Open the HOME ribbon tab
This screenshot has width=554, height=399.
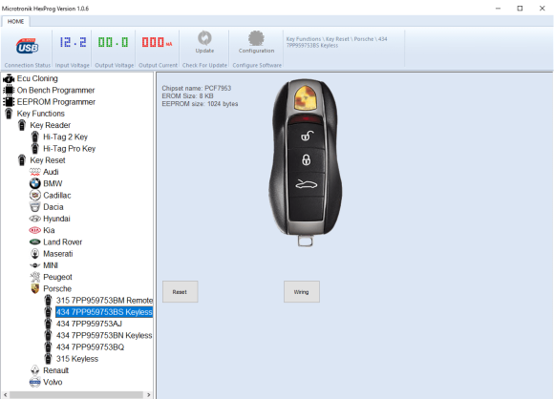tap(15, 22)
